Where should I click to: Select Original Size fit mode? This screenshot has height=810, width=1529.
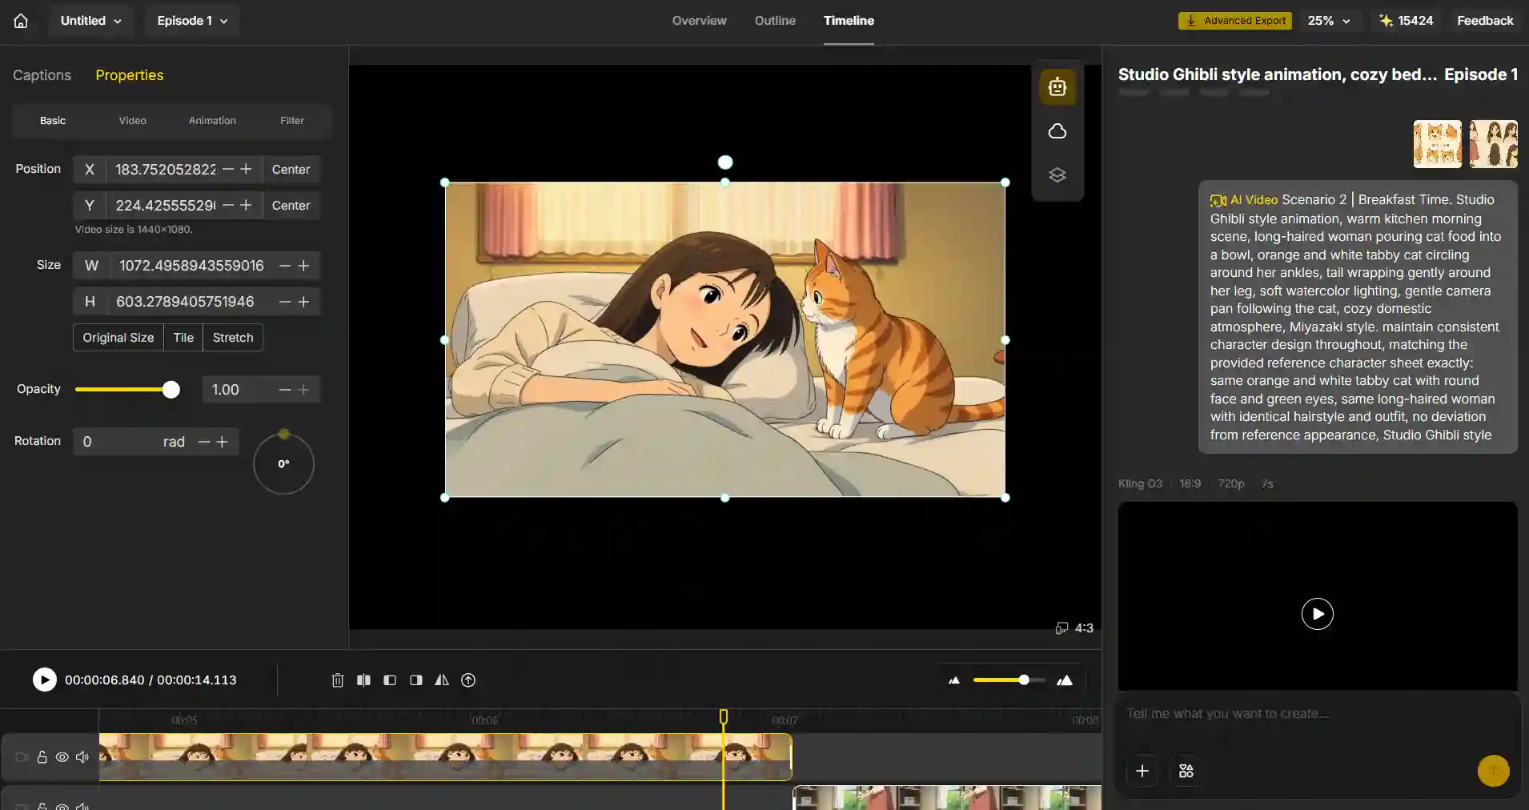click(x=118, y=337)
